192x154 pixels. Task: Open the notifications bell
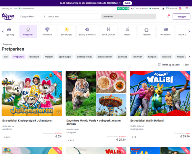(168, 16)
